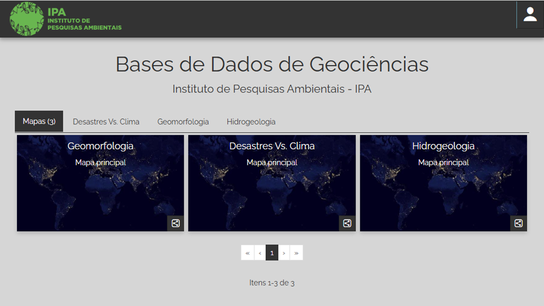Go to previous page with single-left arrow

(x=260, y=253)
